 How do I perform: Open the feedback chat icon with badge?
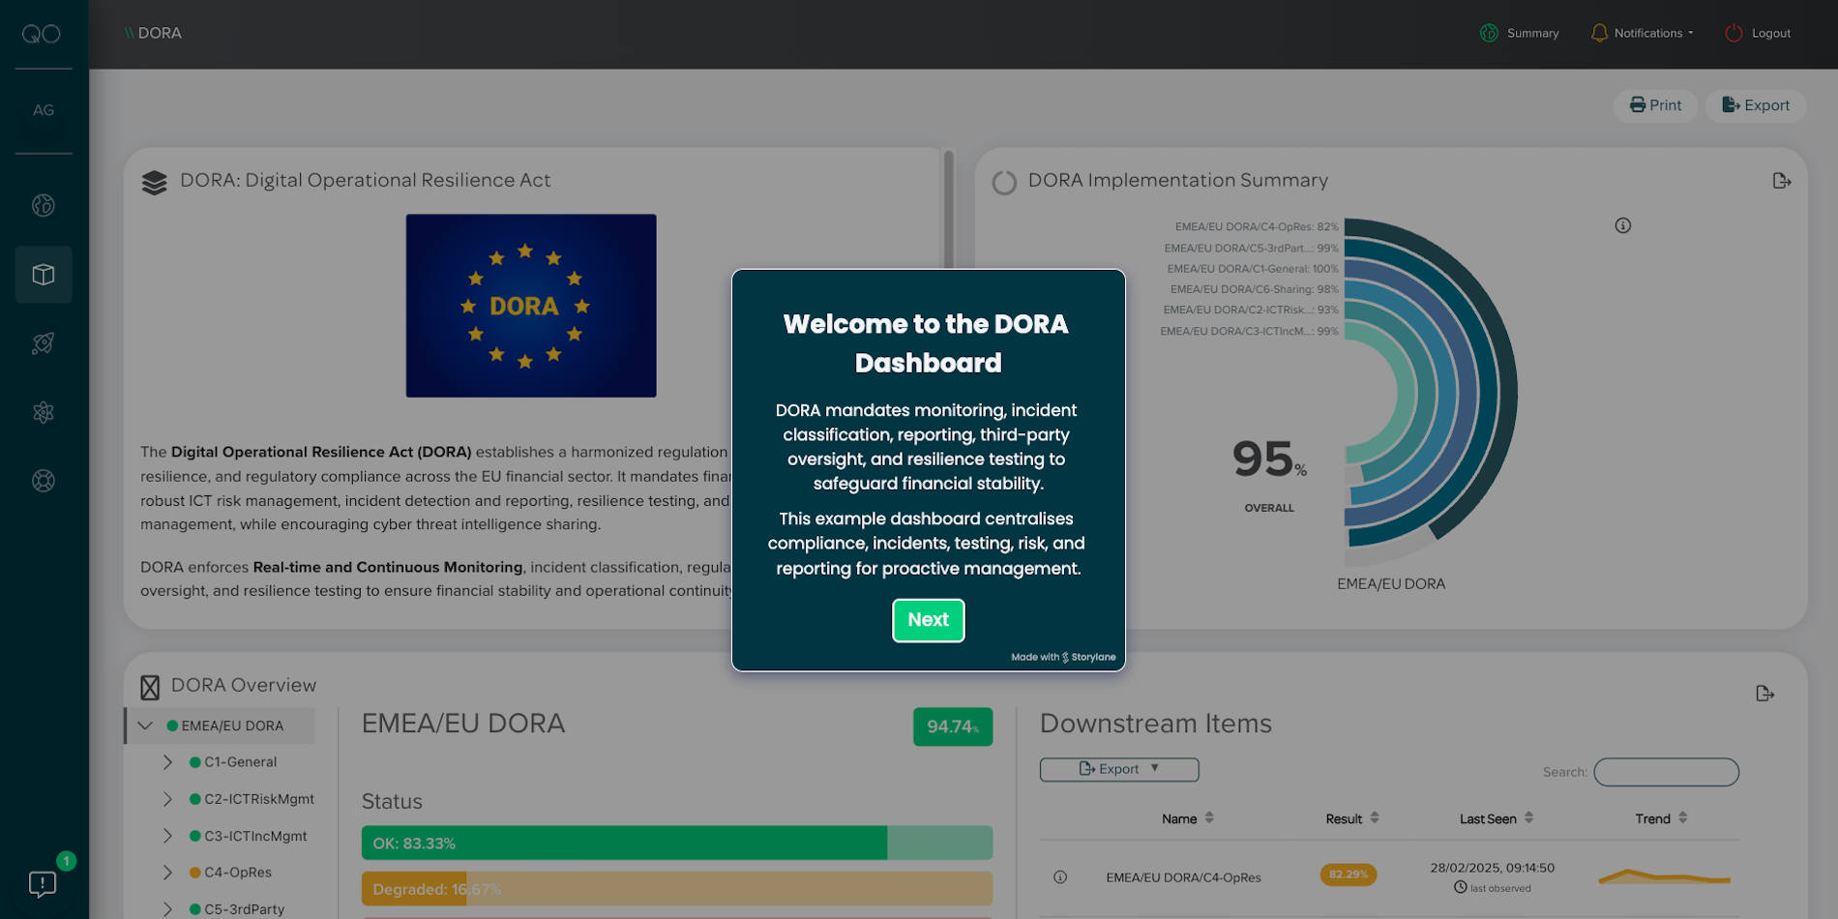[x=43, y=883]
